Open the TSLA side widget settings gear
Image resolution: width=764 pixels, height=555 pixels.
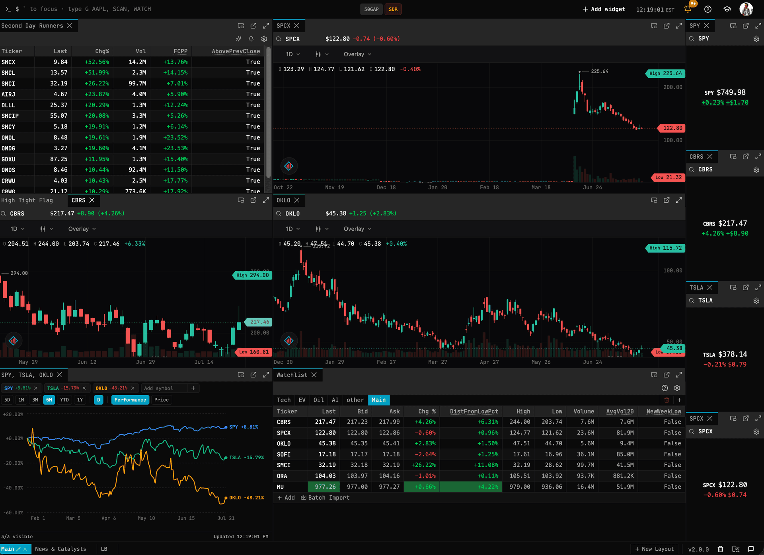pos(756,301)
